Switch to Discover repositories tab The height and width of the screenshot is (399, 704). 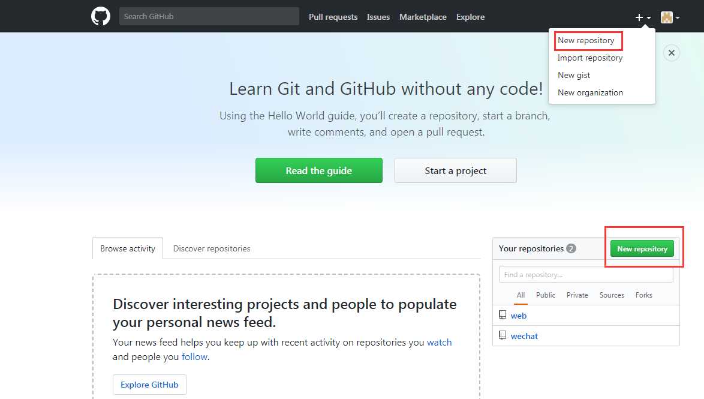pyautogui.click(x=212, y=248)
